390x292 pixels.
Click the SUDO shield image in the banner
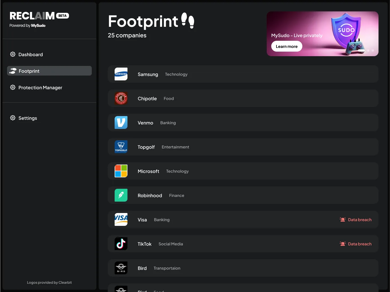(x=346, y=31)
